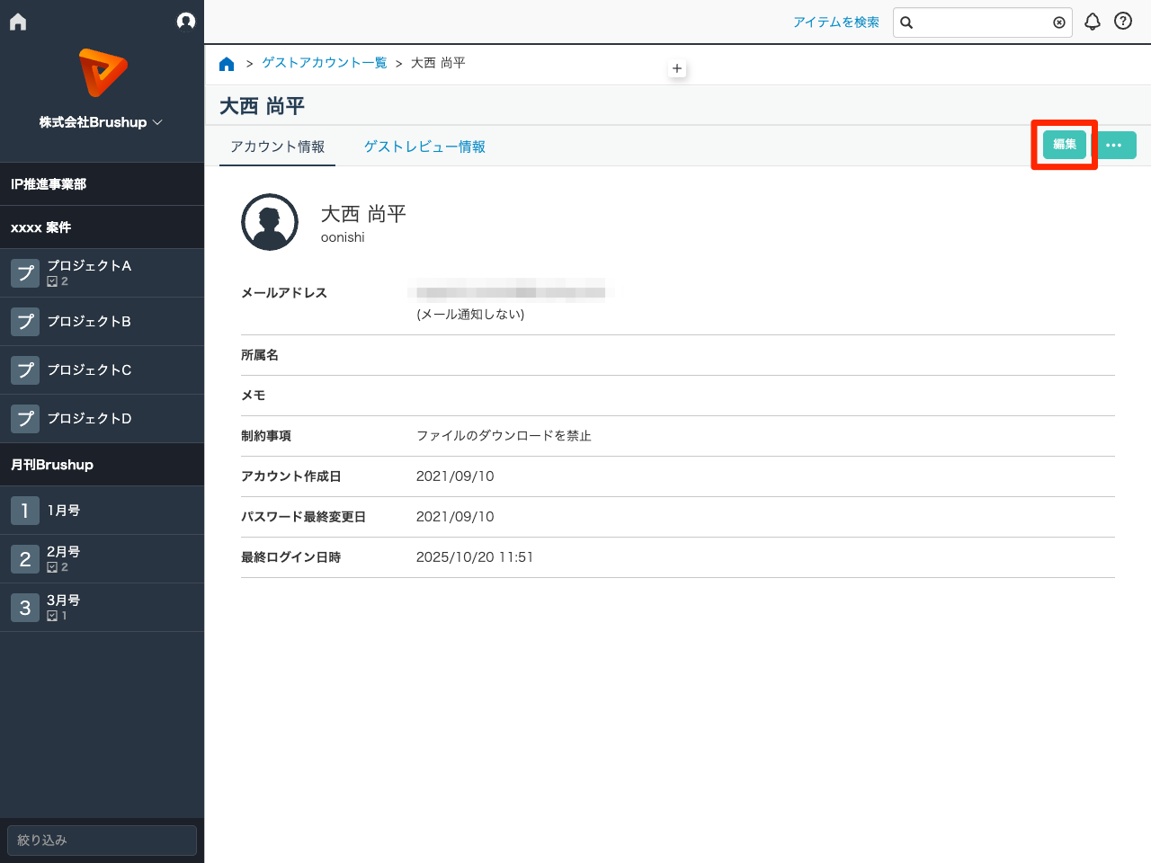1151x863 pixels.
Task: Click the home icon in the breadcrumb
Action: (227, 63)
